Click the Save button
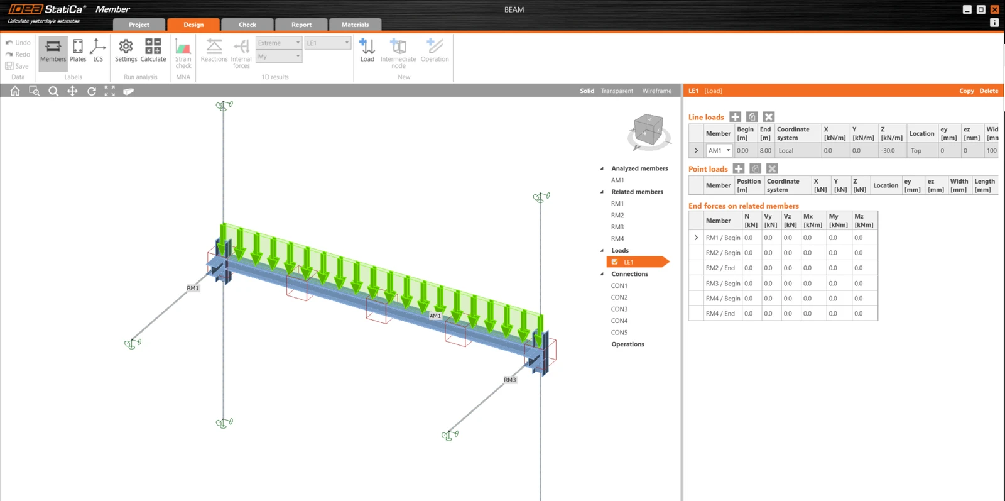1005x501 pixels. (17, 66)
